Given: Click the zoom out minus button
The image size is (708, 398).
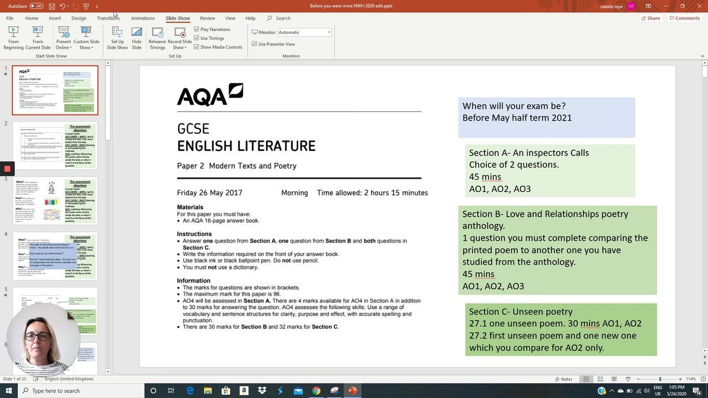Looking at the screenshot, I should [638, 379].
